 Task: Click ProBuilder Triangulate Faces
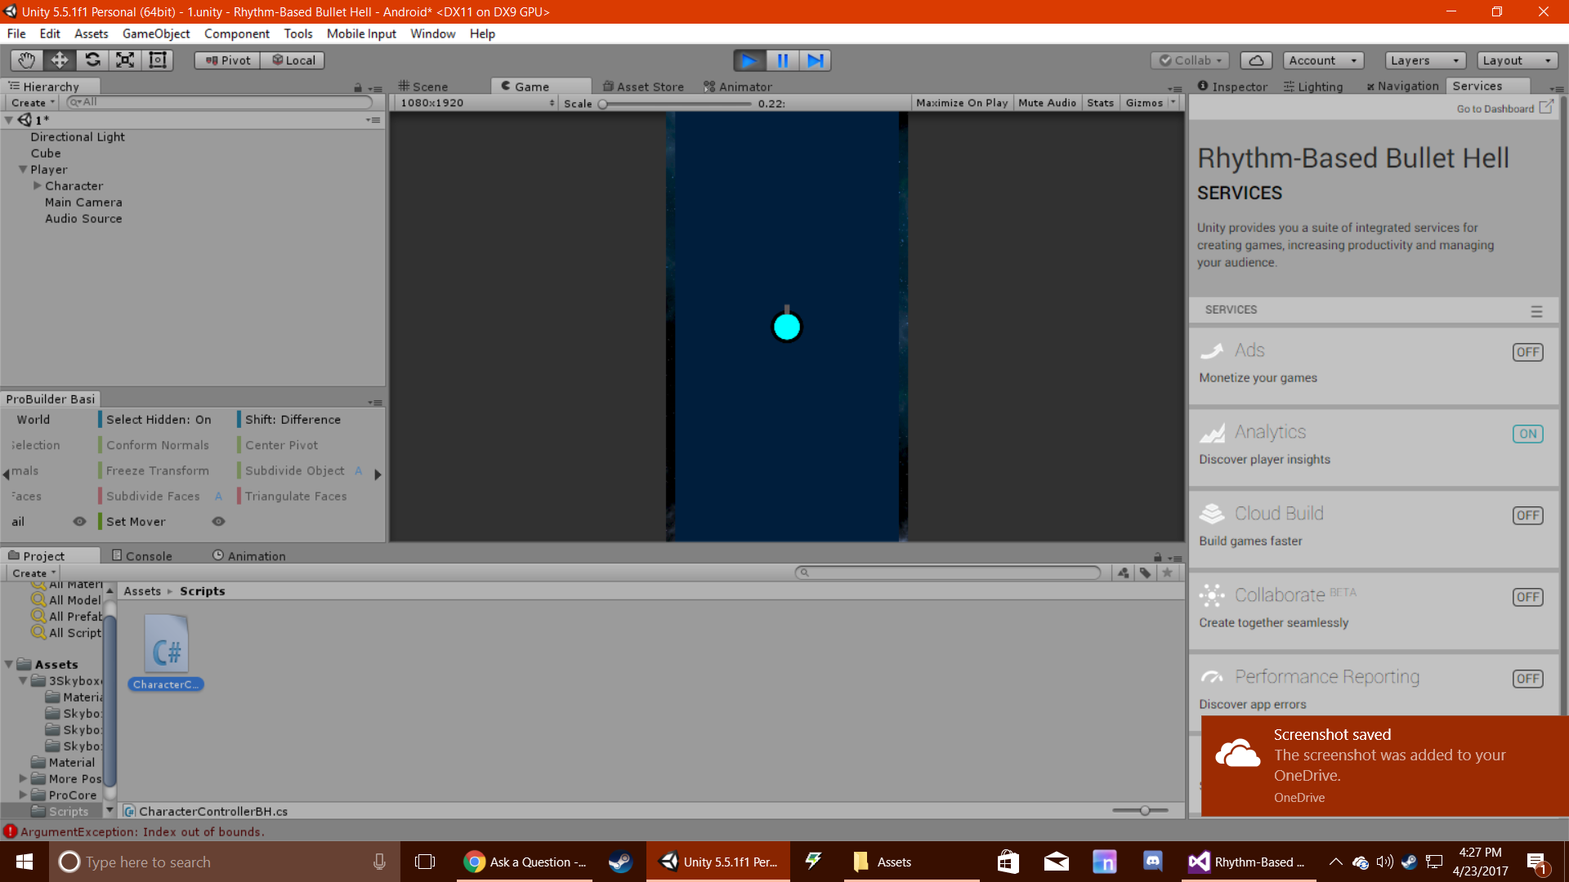pos(296,496)
